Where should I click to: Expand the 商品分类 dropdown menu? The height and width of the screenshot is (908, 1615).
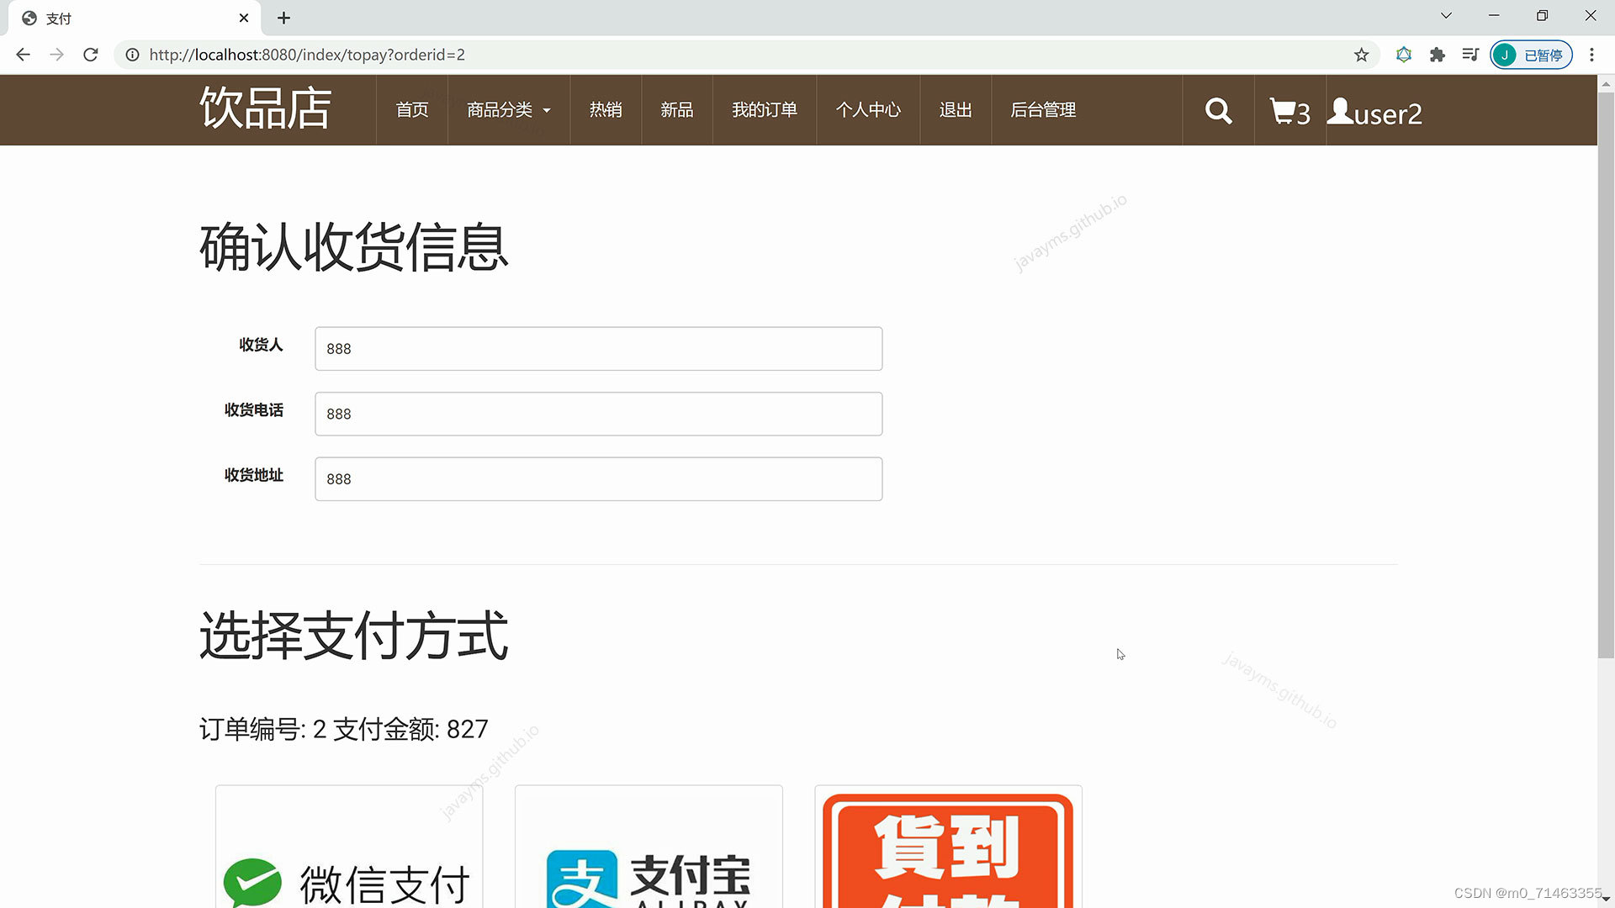tap(508, 110)
